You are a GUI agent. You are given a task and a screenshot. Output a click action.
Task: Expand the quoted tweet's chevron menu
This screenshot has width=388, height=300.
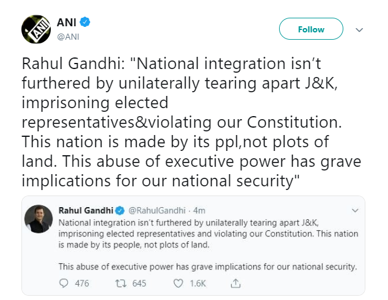[x=354, y=211]
